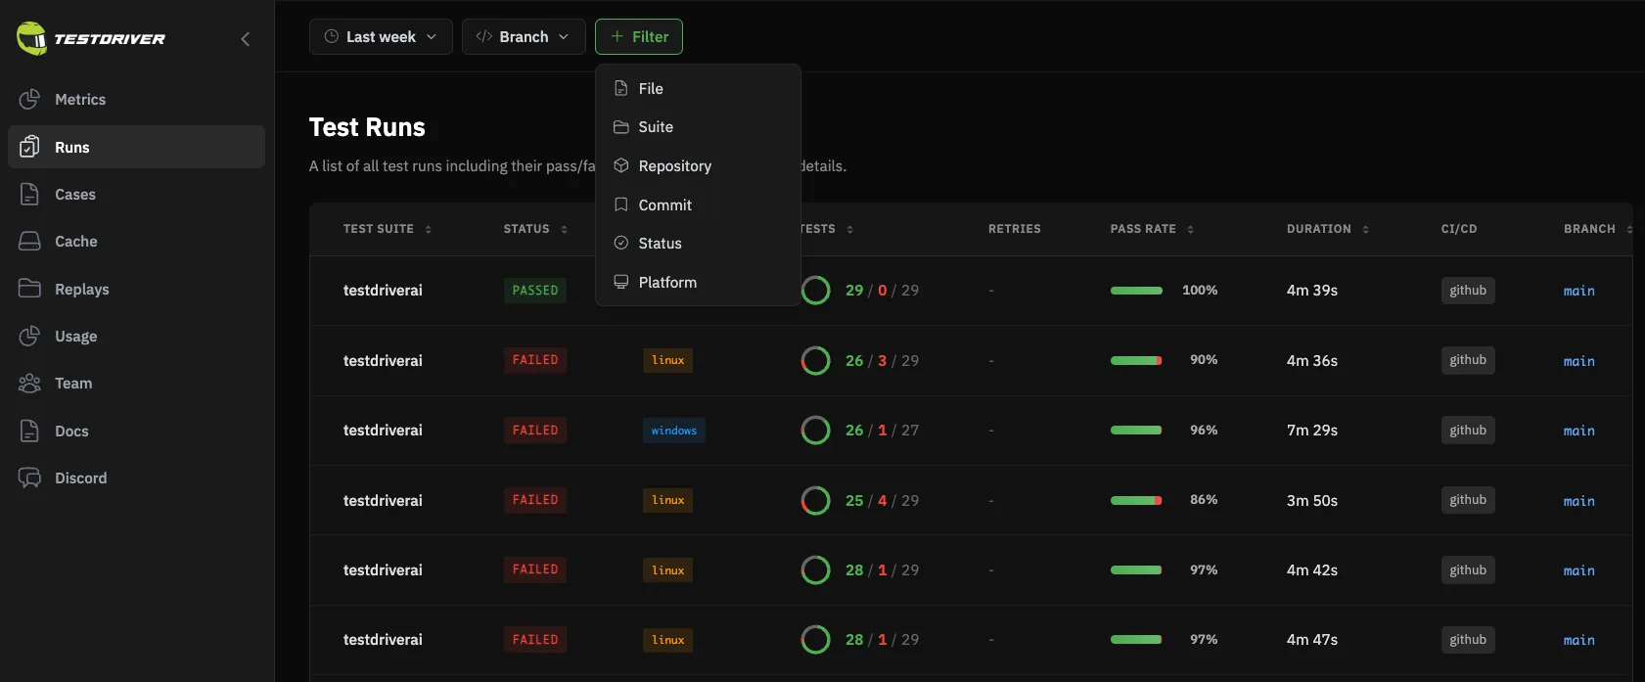Screen dimensions: 1645x682
Task: Click the Team people icon
Action: pyautogui.click(x=29, y=383)
